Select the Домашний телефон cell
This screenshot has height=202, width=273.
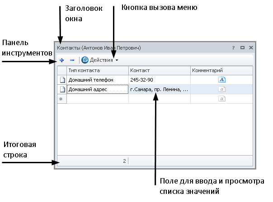(x=97, y=80)
